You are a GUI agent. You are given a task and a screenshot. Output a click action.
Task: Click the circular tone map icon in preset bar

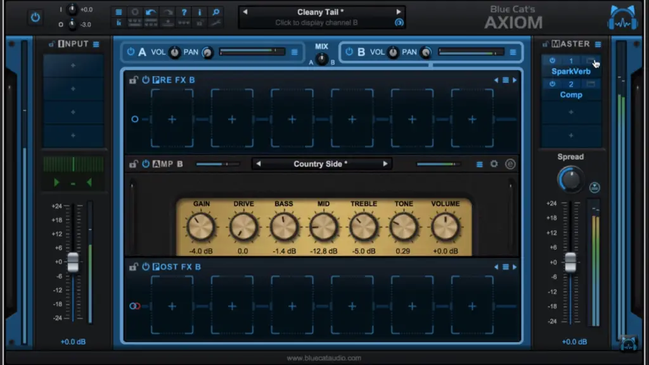coord(399,23)
